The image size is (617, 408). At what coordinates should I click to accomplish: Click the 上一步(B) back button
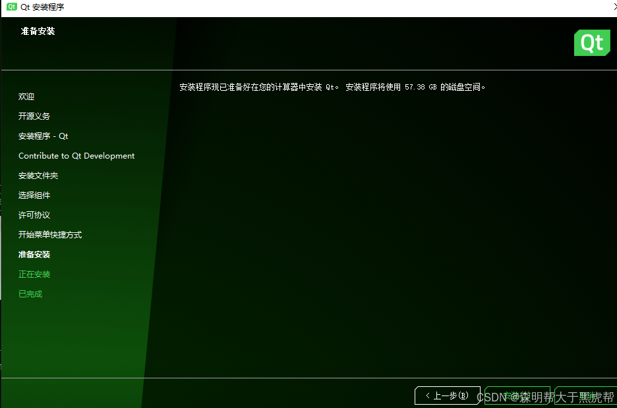click(448, 395)
